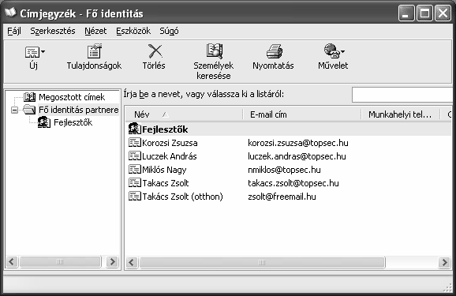Click the Törlés delete X icon

155,51
